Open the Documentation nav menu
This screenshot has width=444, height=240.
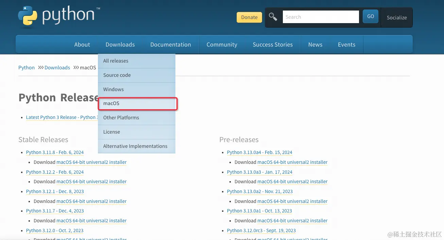coord(171,45)
